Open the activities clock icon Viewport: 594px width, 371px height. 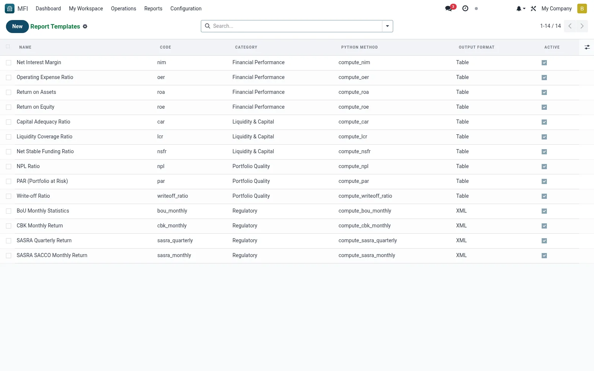coord(465,8)
